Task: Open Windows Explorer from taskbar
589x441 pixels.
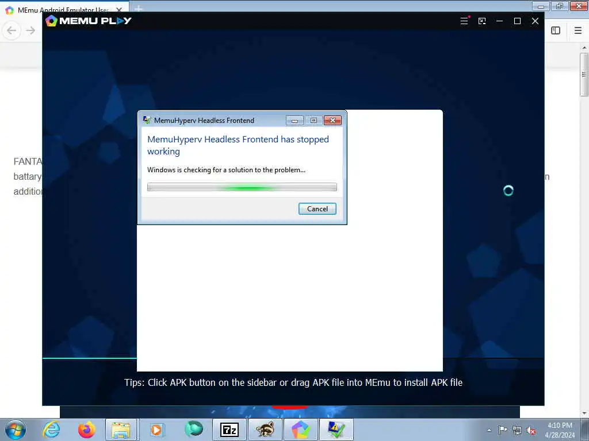Action: click(121, 430)
